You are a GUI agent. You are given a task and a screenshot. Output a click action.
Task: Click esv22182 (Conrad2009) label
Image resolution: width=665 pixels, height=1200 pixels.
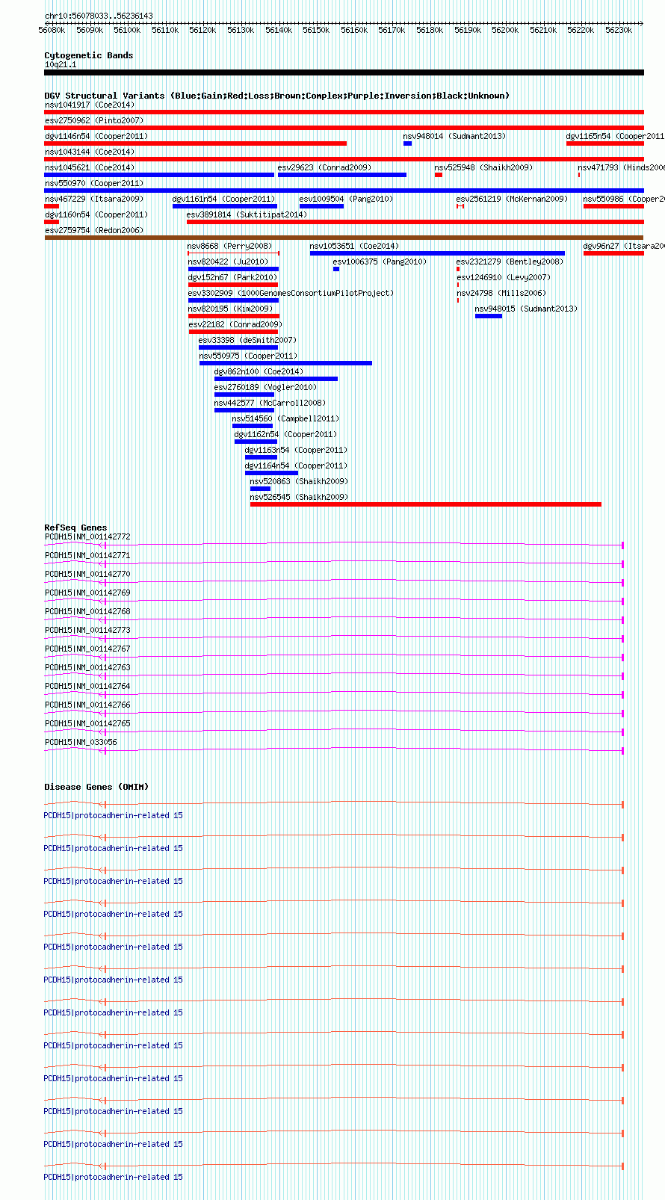[235, 324]
